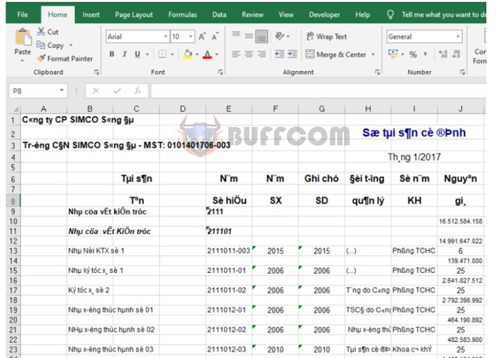
Task: Switch to the Data tab
Action: click(219, 15)
